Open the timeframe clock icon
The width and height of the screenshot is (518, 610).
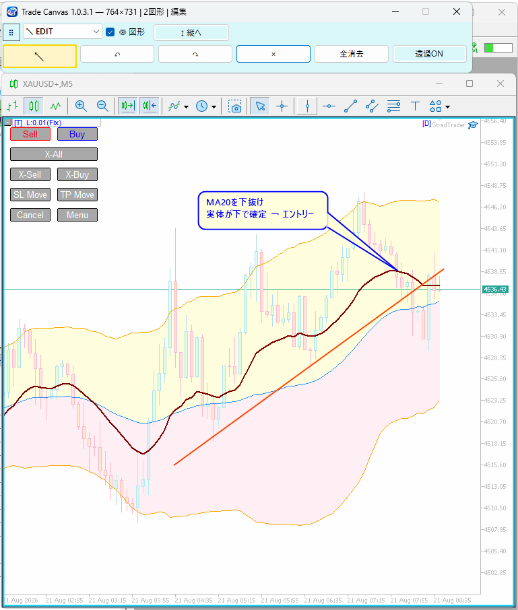[201, 106]
